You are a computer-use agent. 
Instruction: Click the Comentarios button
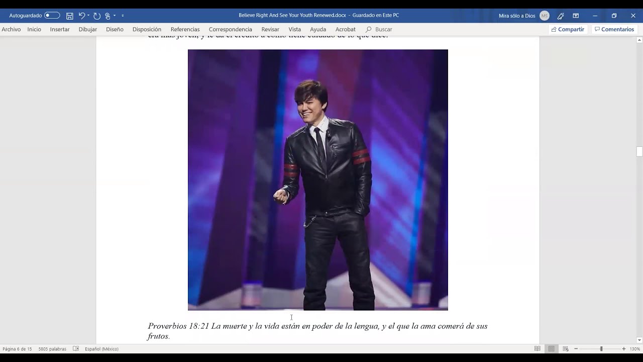click(614, 29)
